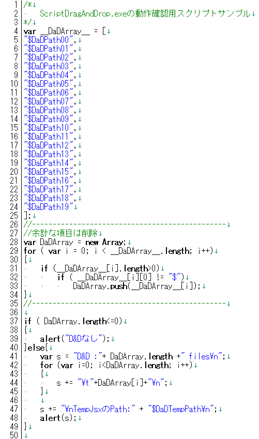This screenshot has width=259, height=439.
Task: Click the alert(s) call on line 48
Action: coord(58,418)
